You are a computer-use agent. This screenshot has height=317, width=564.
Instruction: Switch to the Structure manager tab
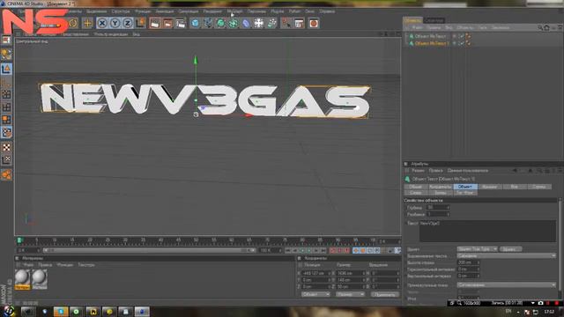tap(434, 20)
